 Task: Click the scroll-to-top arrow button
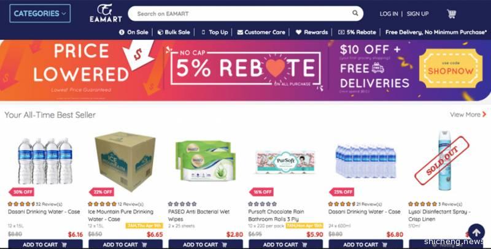point(476,232)
